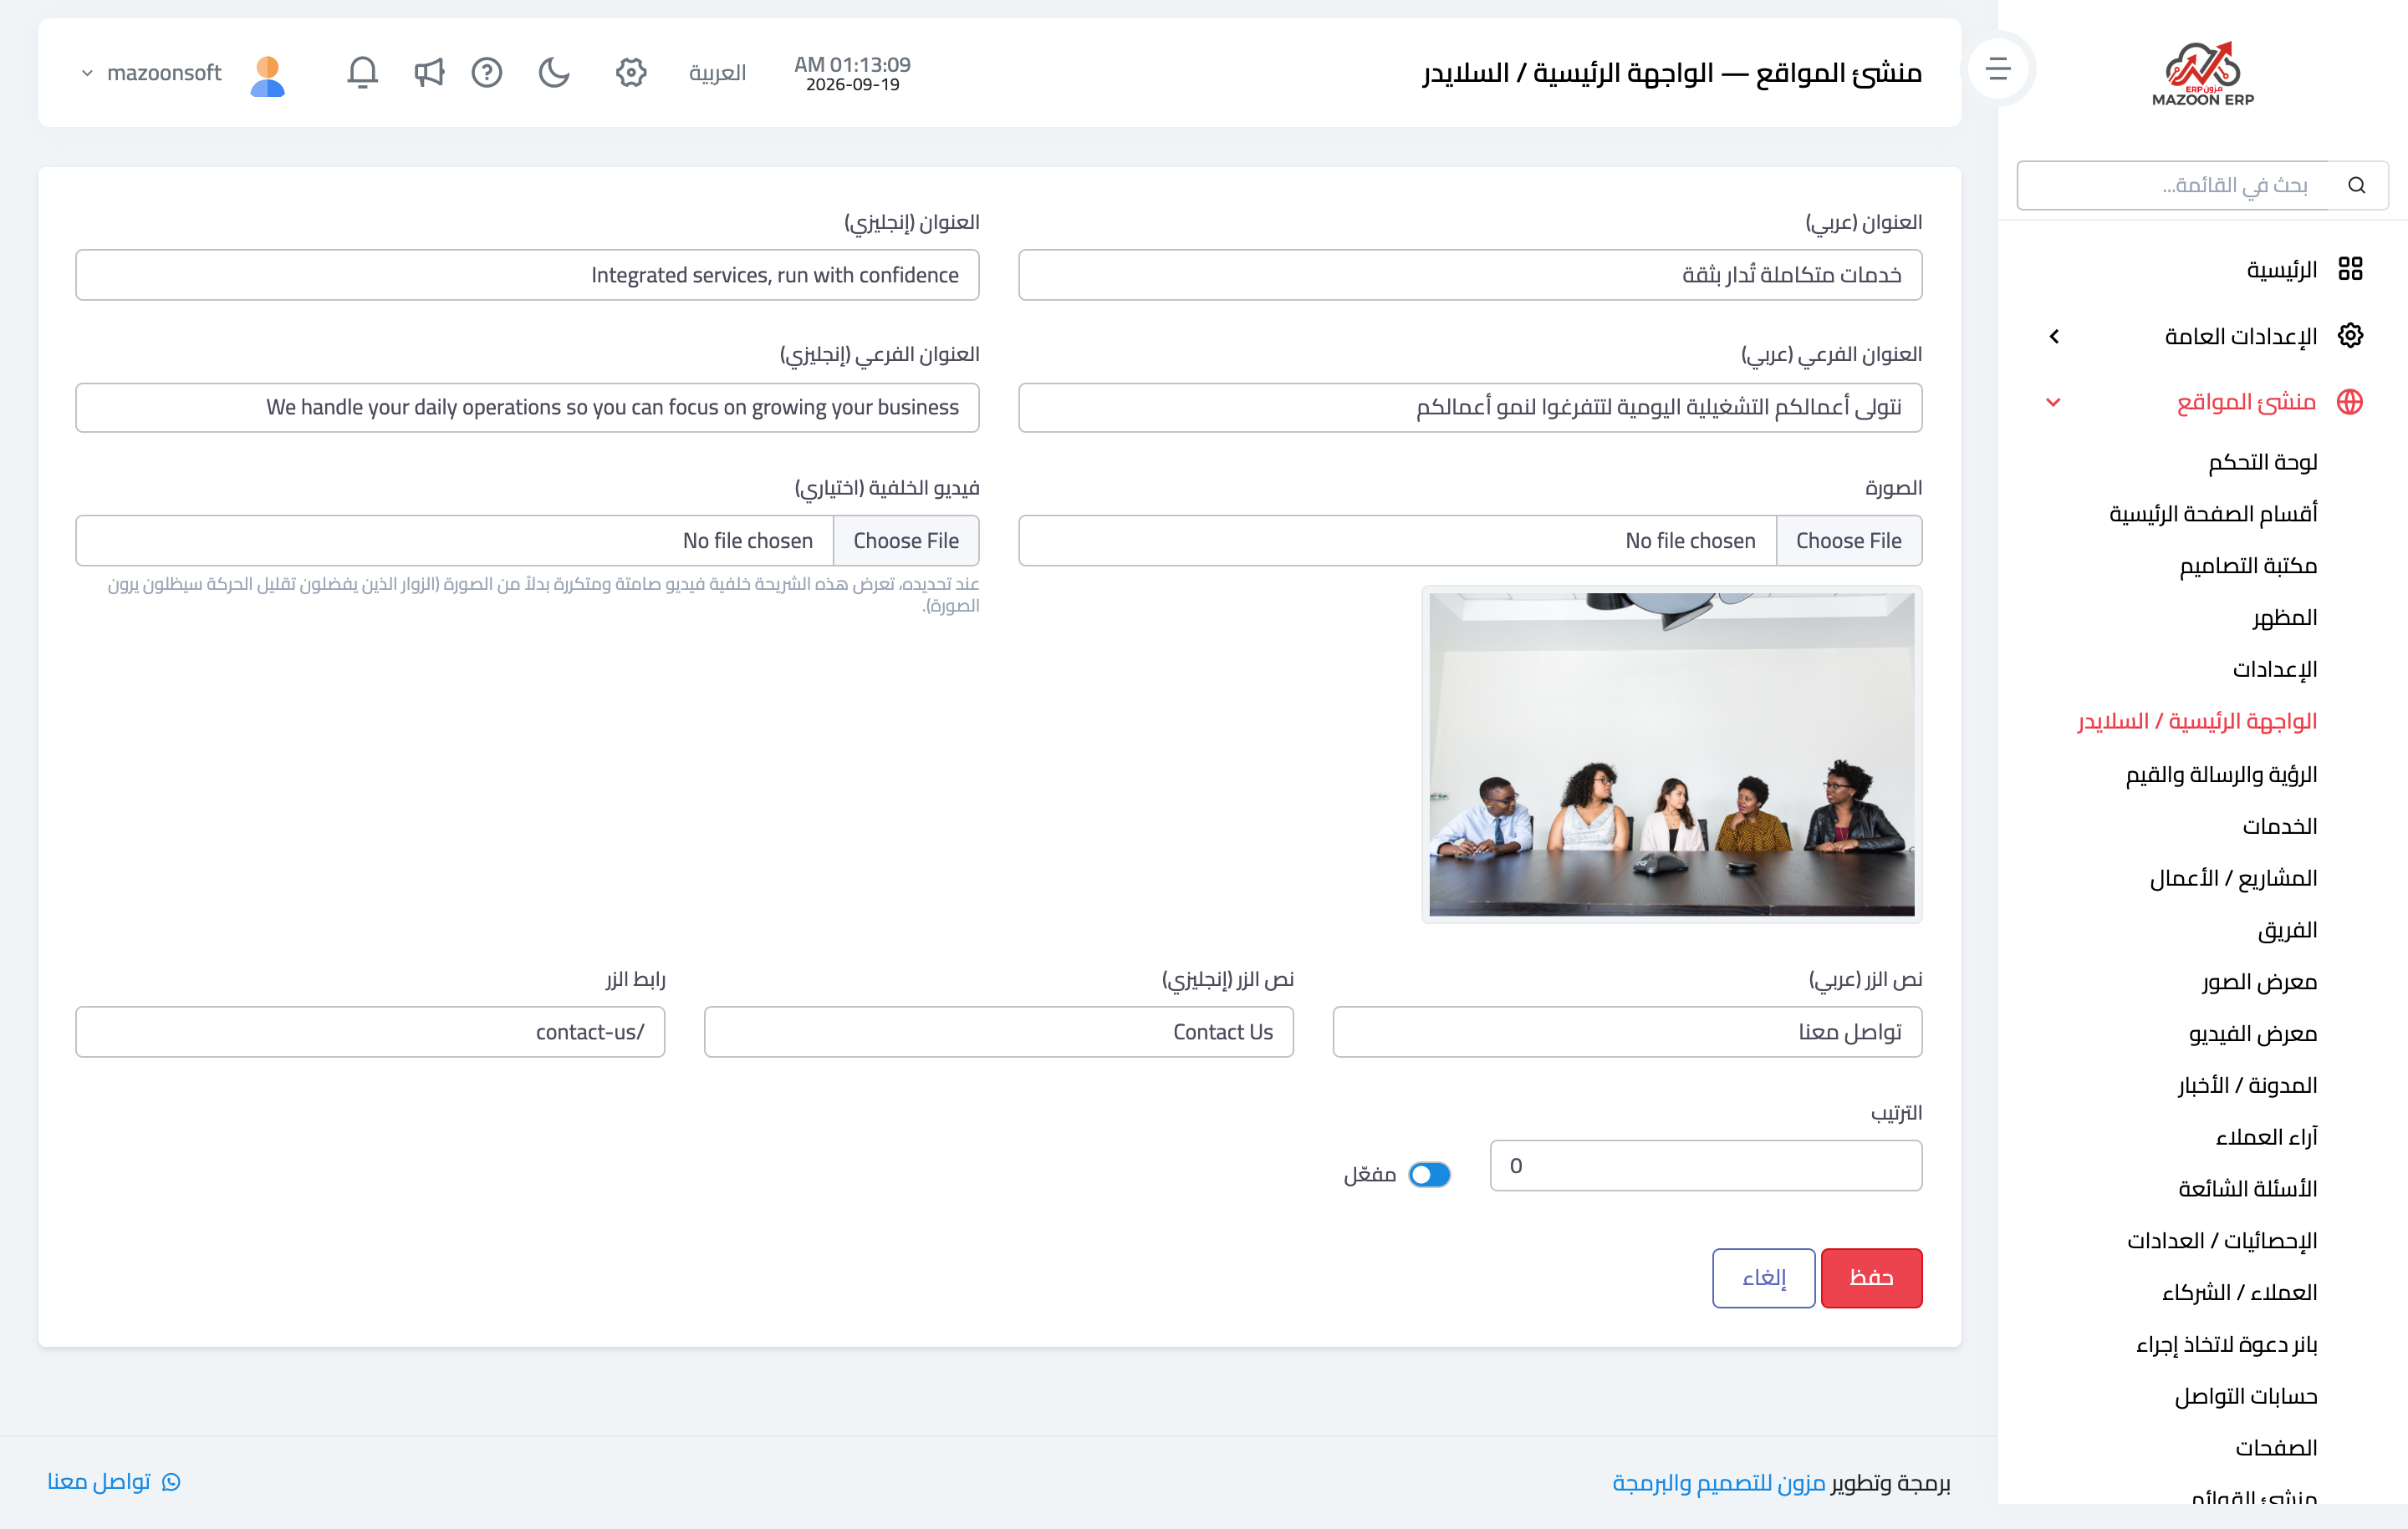2408x1529 pixels.
Task: Toggle the sidebar hamburger menu button
Action: point(1998,69)
